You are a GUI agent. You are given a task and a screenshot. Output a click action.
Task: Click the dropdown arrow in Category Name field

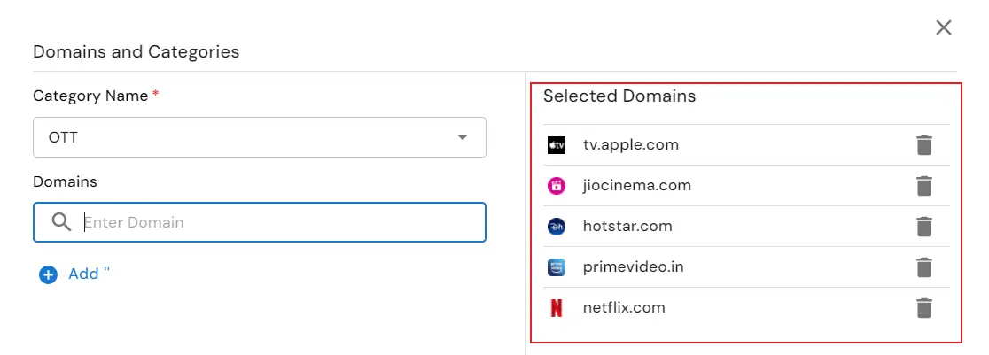(x=463, y=137)
